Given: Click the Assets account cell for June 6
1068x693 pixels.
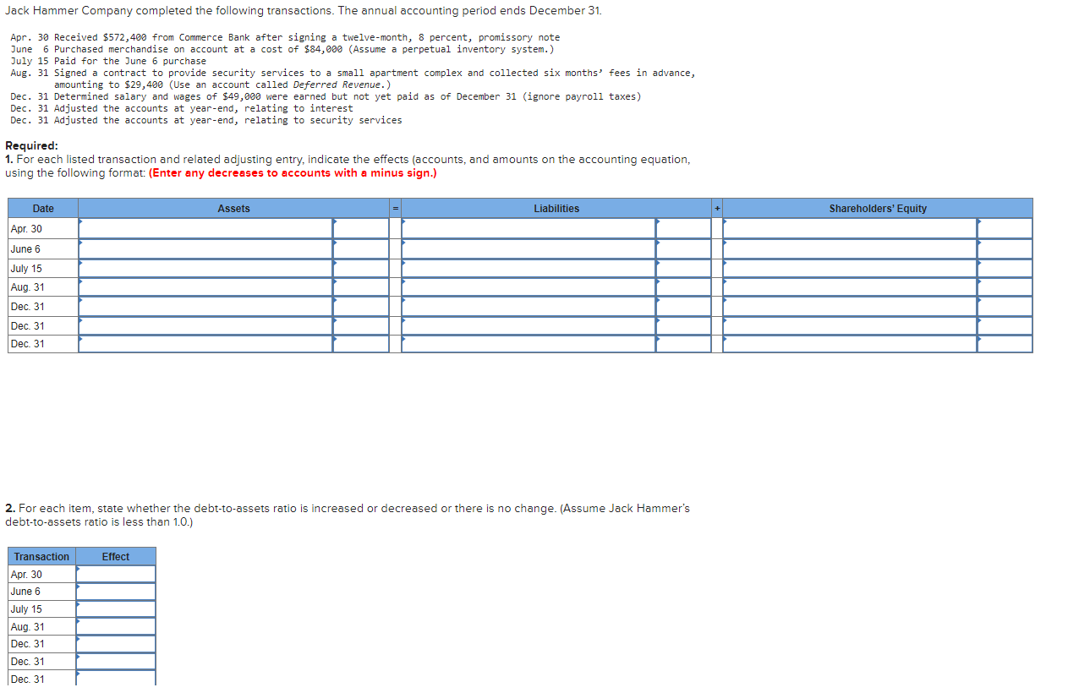Looking at the screenshot, I should (x=203, y=248).
